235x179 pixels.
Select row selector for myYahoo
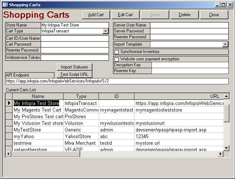pos(9,136)
